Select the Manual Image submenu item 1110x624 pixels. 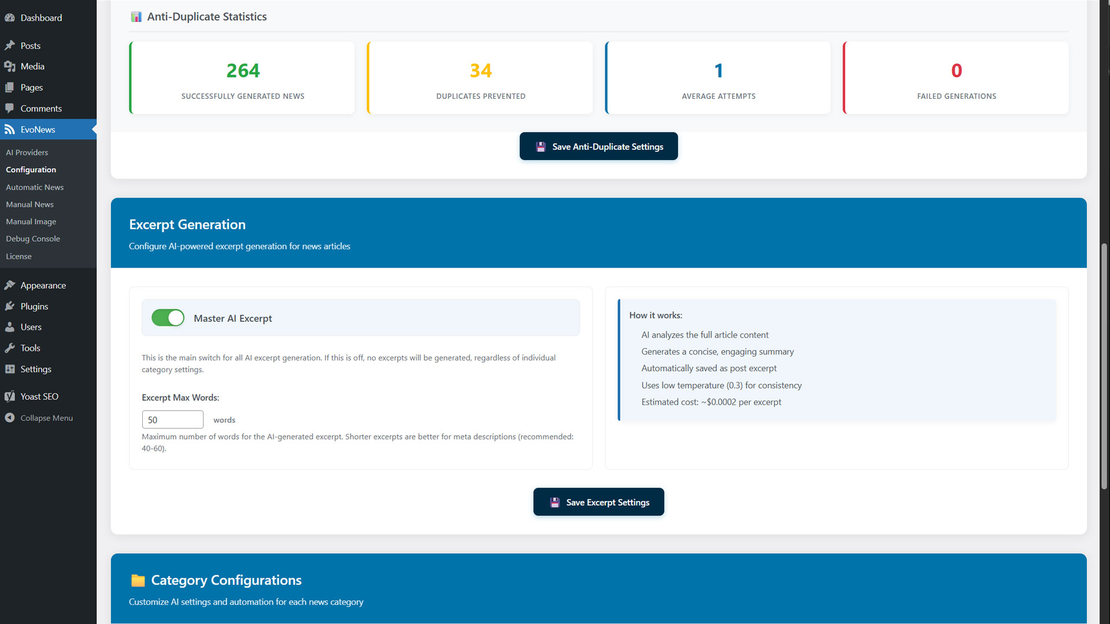[x=31, y=222]
